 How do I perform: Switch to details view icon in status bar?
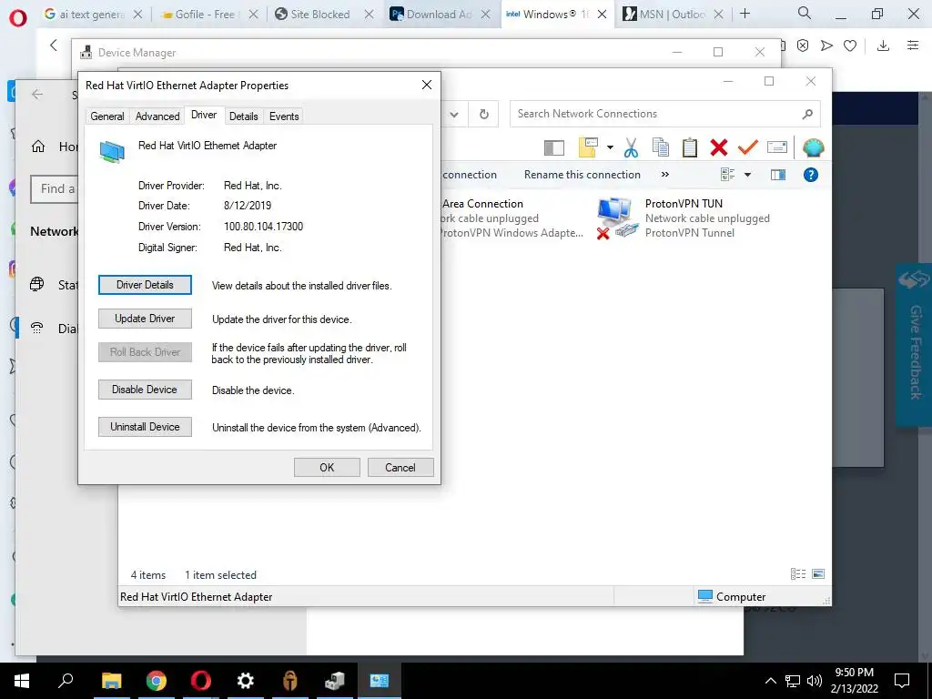(797, 573)
